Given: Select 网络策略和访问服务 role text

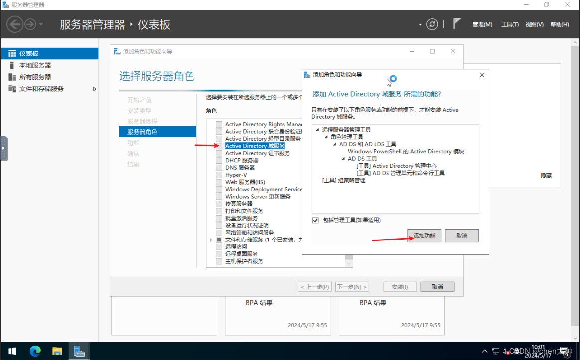Looking at the screenshot, I should pos(250,232).
